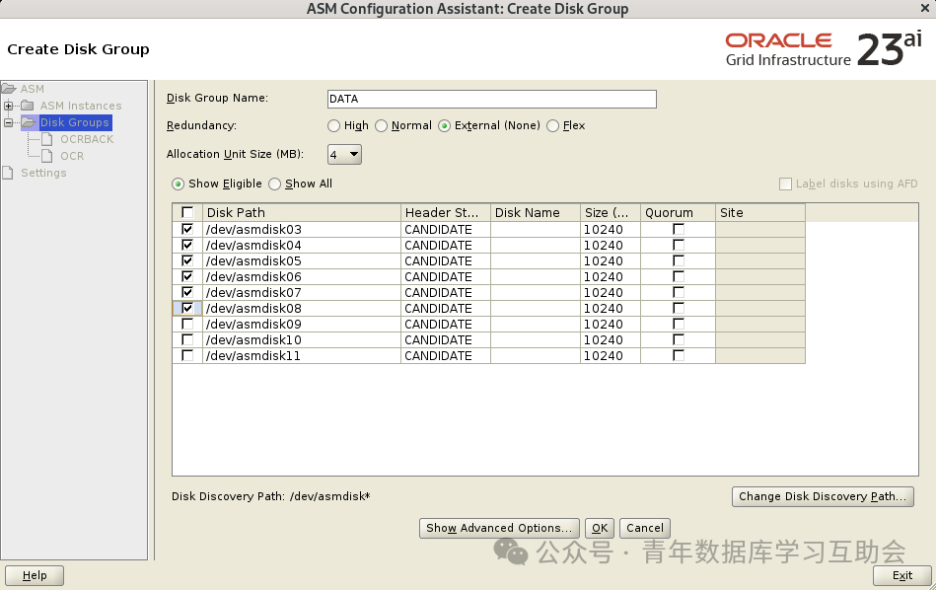The image size is (936, 590).
Task: Select External (None) redundancy option
Action: point(444,126)
